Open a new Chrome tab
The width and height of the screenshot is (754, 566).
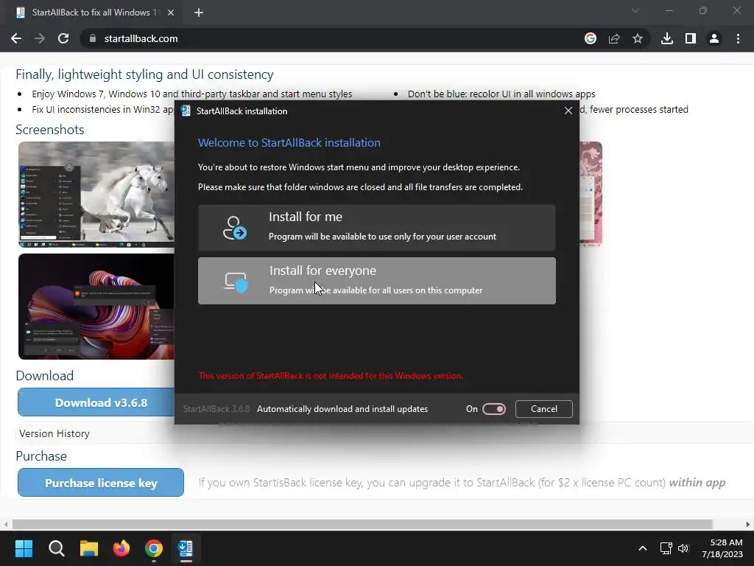[199, 13]
